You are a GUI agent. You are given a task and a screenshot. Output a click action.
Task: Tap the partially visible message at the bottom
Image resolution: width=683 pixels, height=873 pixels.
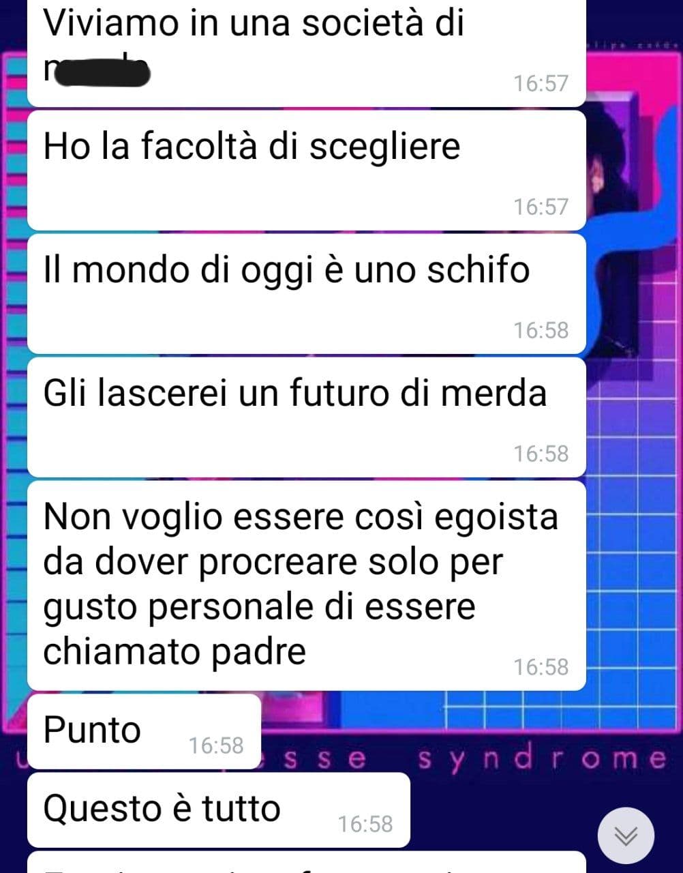[306, 862]
